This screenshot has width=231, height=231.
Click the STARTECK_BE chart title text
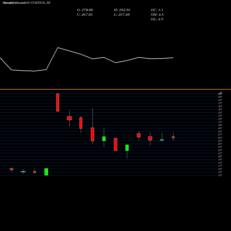pyautogui.click(x=26, y=3)
